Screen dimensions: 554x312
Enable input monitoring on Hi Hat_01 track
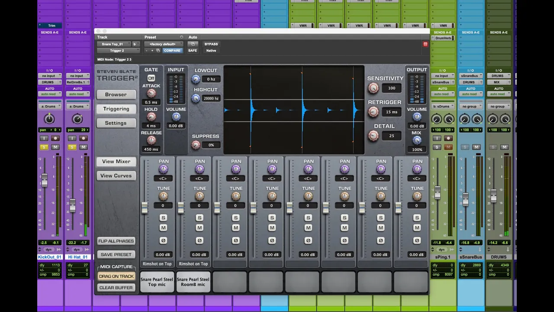[x=72, y=138]
